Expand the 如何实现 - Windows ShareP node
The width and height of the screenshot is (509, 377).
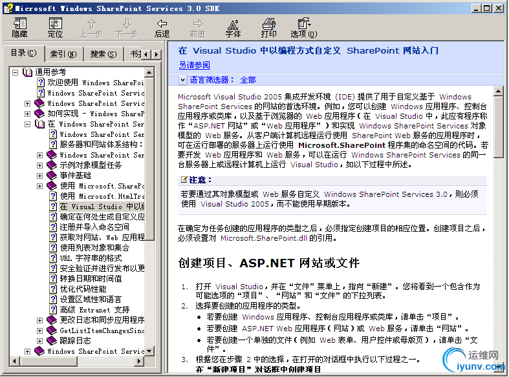(27, 114)
